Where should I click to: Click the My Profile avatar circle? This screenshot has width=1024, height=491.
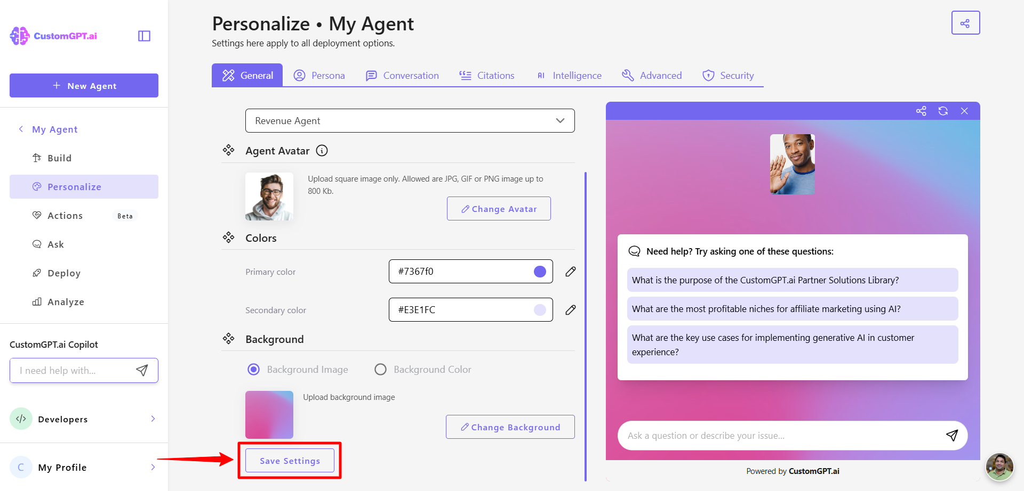(21, 467)
